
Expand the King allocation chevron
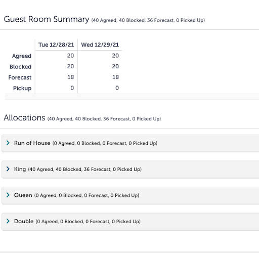click(8, 169)
